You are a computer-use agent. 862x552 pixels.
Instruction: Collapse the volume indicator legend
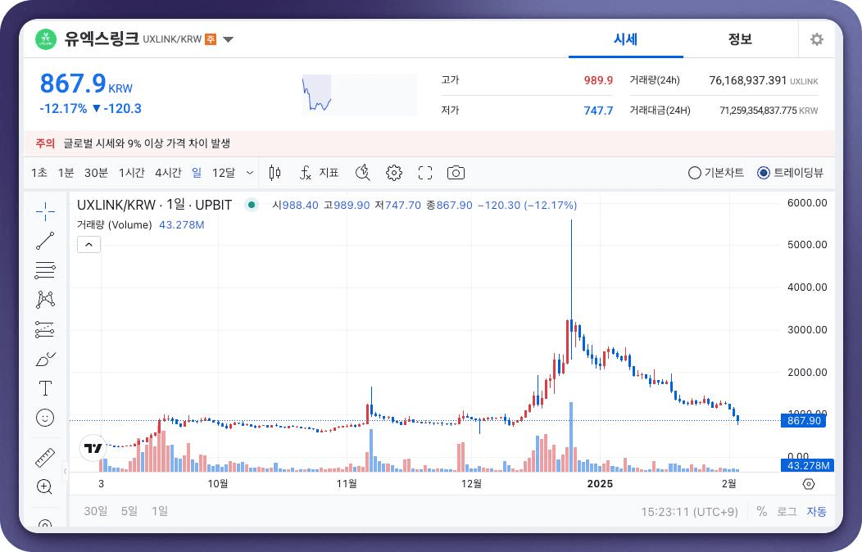coord(88,244)
